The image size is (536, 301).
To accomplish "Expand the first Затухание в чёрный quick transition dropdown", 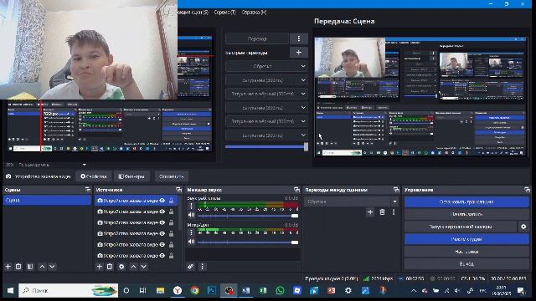I will pos(266,94).
